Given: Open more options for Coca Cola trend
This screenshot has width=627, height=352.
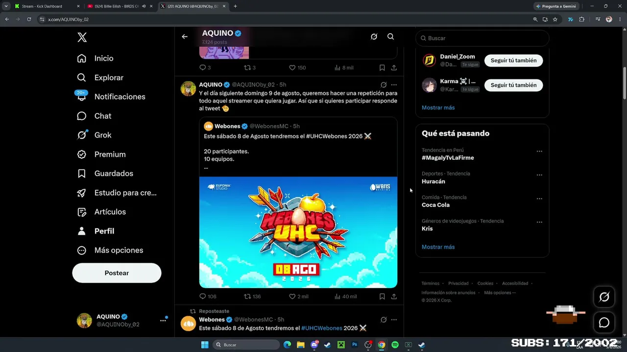Looking at the screenshot, I should (539, 199).
